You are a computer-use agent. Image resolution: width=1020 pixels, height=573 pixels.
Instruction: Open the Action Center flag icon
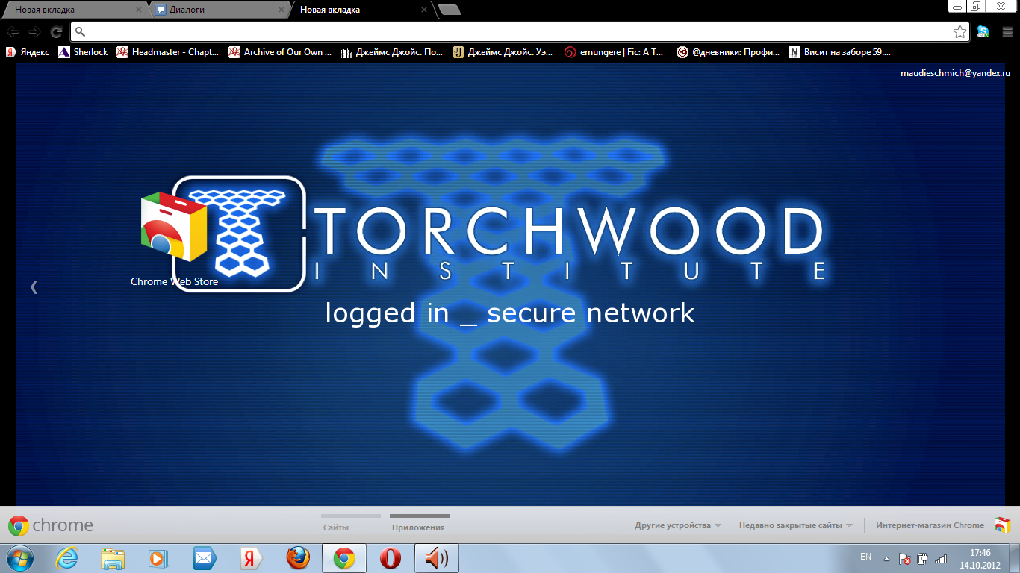904,558
